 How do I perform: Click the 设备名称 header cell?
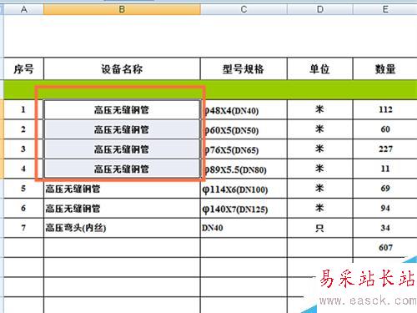(x=122, y=68)
